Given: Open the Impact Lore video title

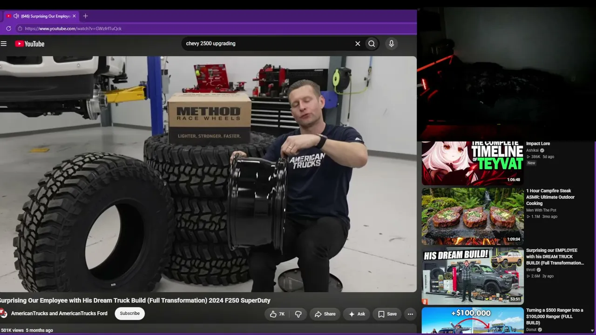Looking at the screenshot, I should coord(538,144).
